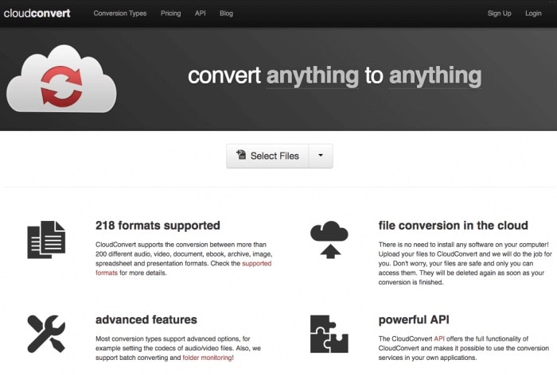
Task: Click the cloud refresh logo image
Action: 61,79
